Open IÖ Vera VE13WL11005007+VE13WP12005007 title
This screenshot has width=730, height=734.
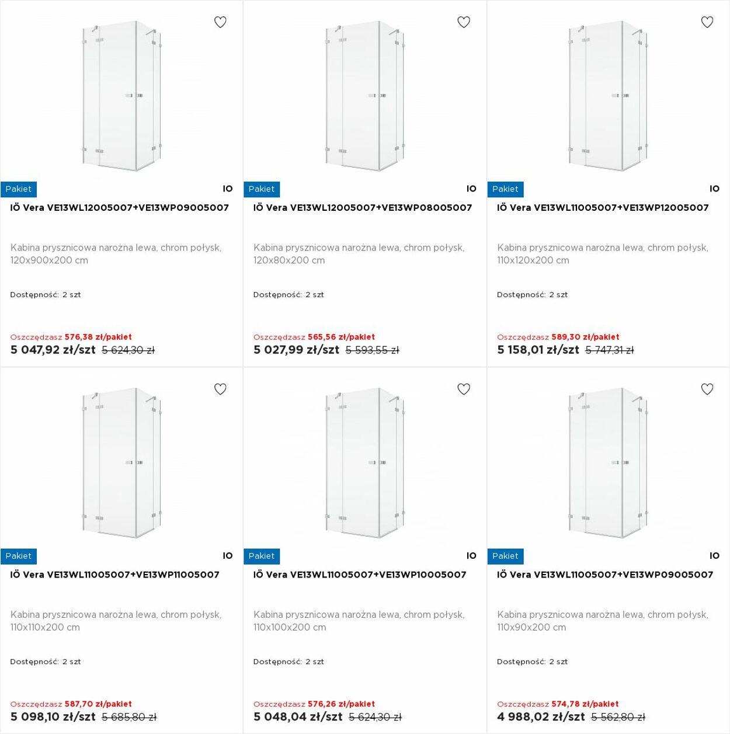point(603,208)
